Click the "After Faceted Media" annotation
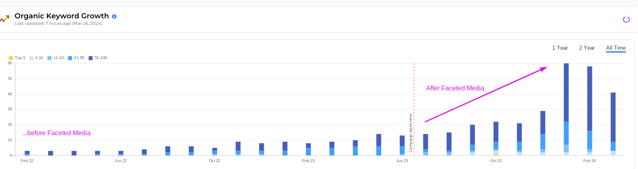Image resolution: width=638 pixels, height=169 pixels. click(x=455, y=88)
